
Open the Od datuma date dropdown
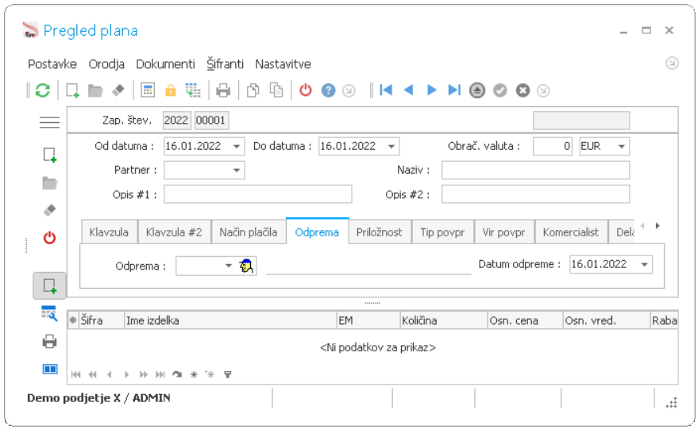point(237,146)
